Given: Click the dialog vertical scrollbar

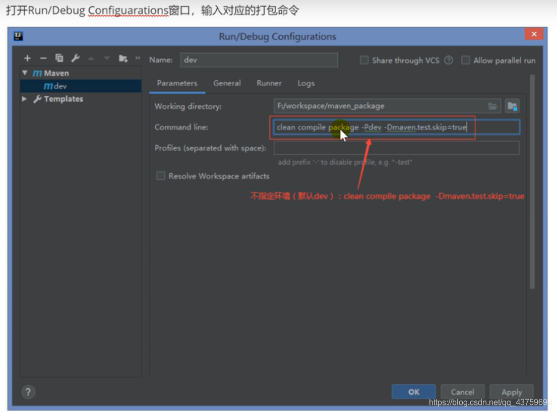Looking at the screenshot, I should (x=532, y=182).
